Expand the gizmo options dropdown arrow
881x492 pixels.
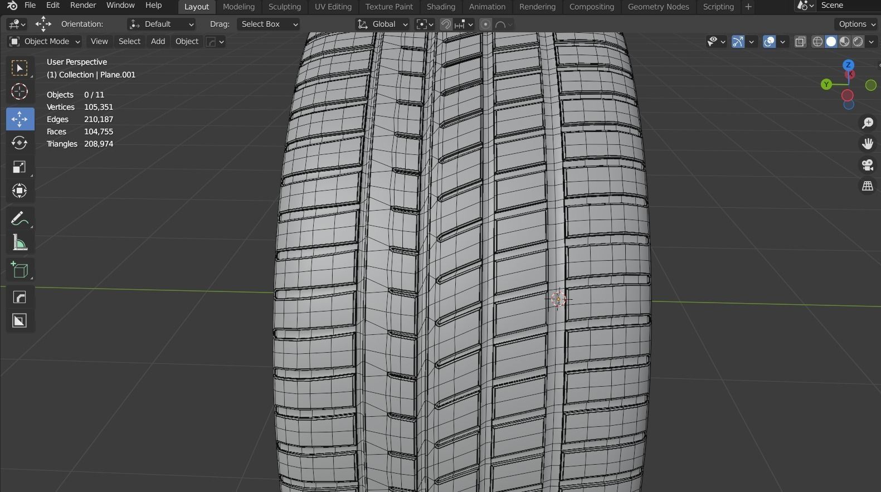click(x=751, y=42)
